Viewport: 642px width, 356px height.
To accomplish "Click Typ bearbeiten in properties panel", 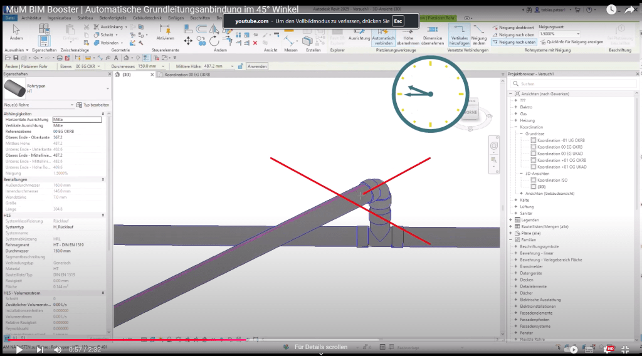I will (93, 105).
